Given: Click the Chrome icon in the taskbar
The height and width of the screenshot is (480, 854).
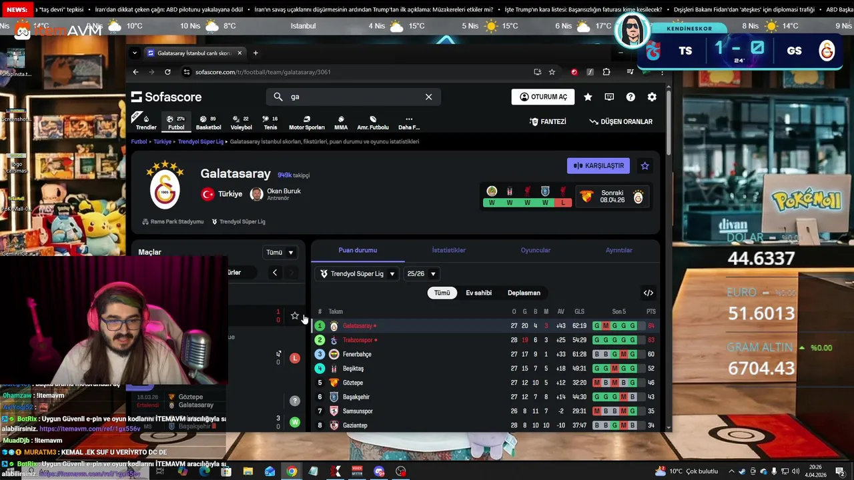Looking at the screenshot, I should coord(292,471).
